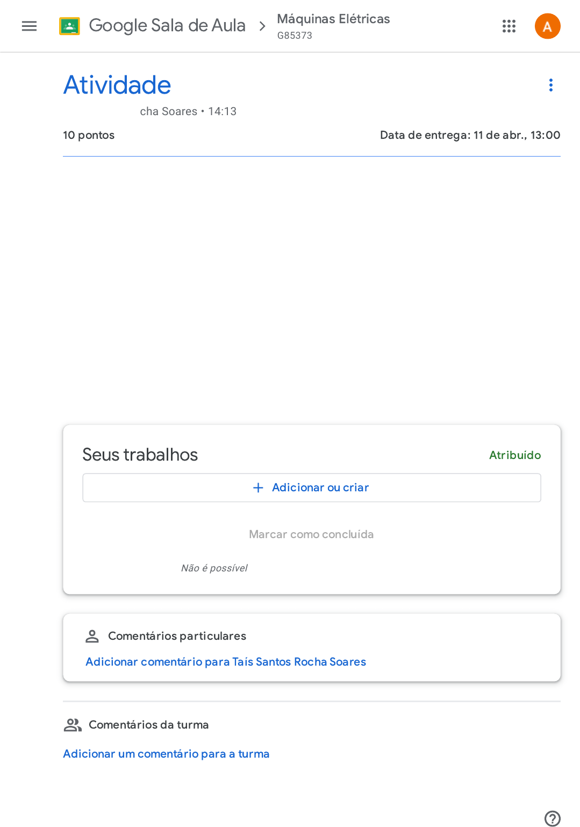Add a comment for the class

pyautogui.click(x=166, y=754)
